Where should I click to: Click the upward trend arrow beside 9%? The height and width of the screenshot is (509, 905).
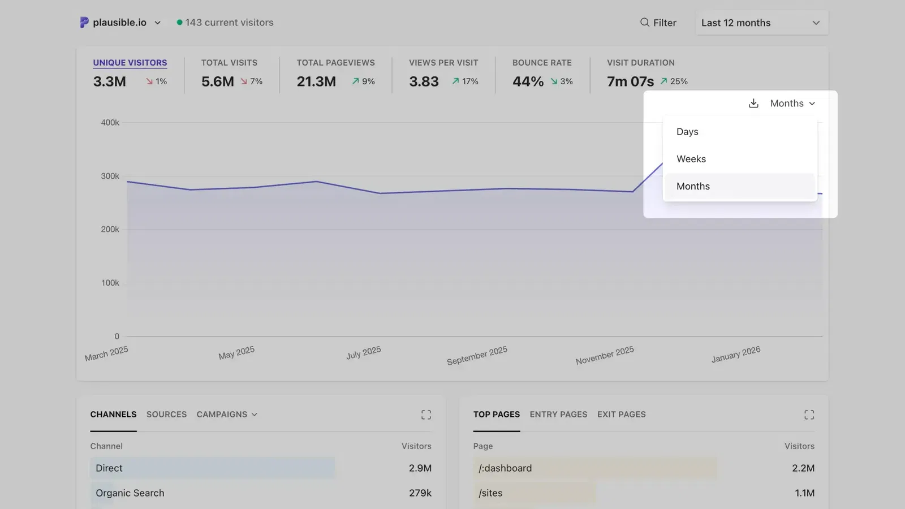355,81
